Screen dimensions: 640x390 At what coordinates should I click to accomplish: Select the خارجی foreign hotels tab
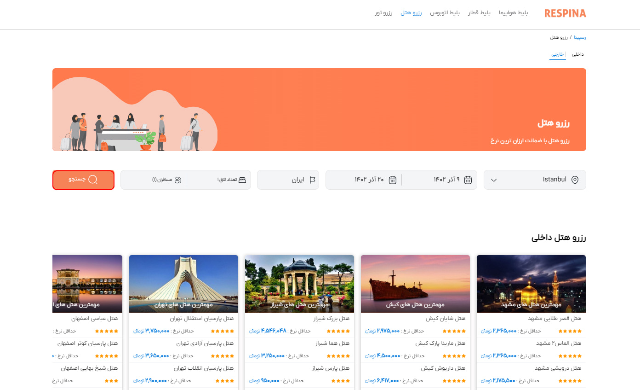pos(558,54)
